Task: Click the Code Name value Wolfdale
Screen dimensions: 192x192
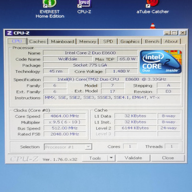Action: click(68, 59)
